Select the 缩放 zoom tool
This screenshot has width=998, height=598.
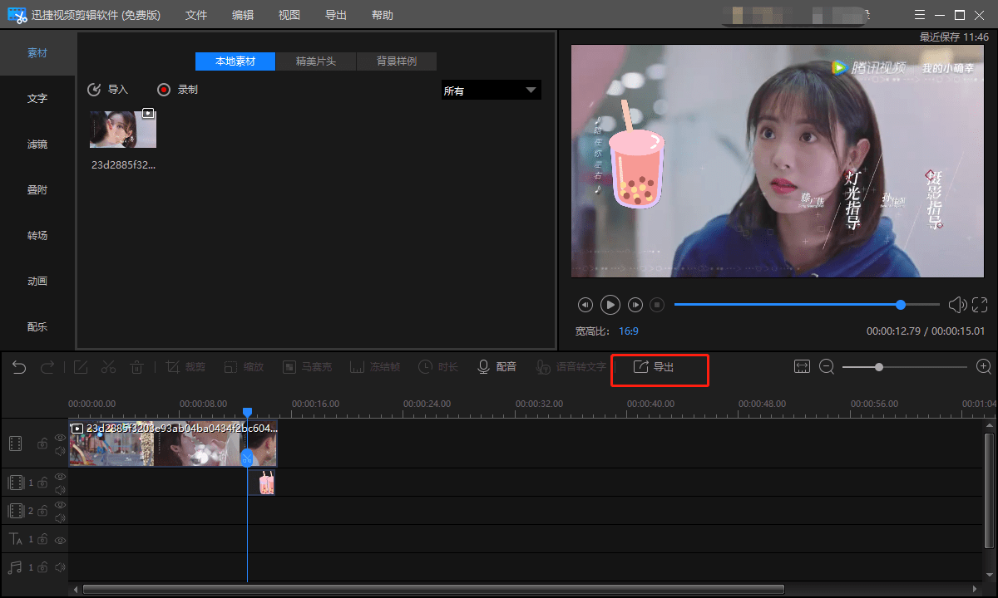click(x=243, y=367)
